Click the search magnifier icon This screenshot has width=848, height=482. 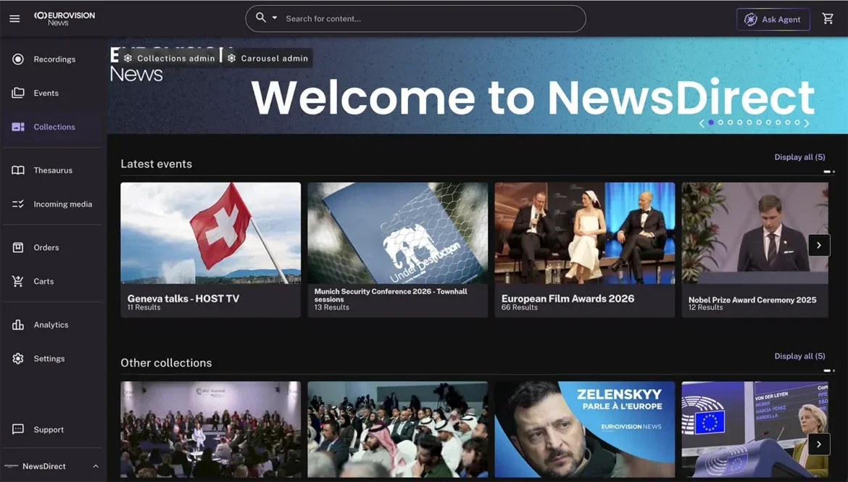pos(261,18)
